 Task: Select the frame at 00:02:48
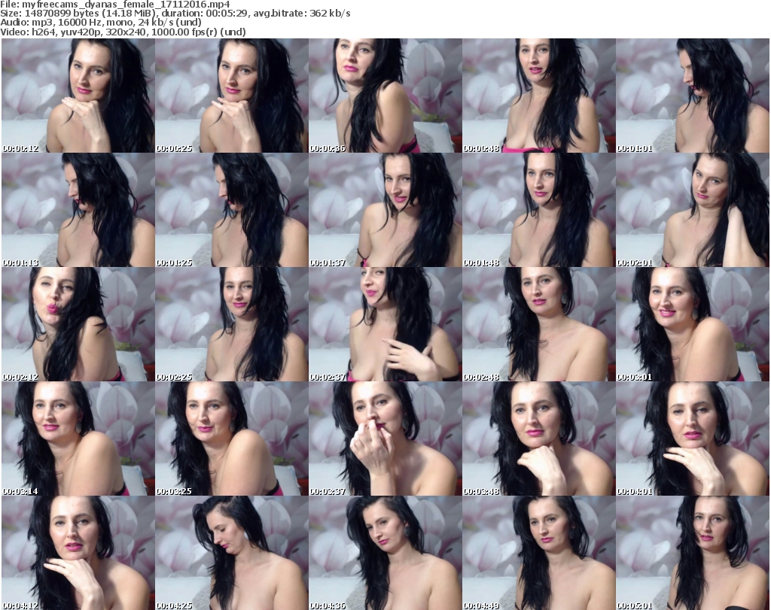pyautogui.click(x=538, y=324)
